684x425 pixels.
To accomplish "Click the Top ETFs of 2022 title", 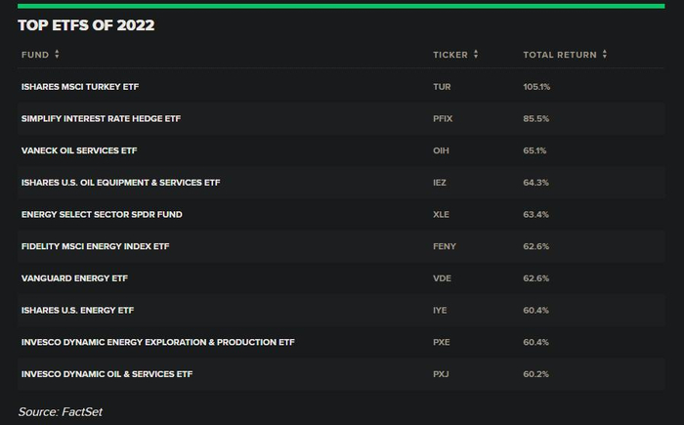I will tap(86, 25).
